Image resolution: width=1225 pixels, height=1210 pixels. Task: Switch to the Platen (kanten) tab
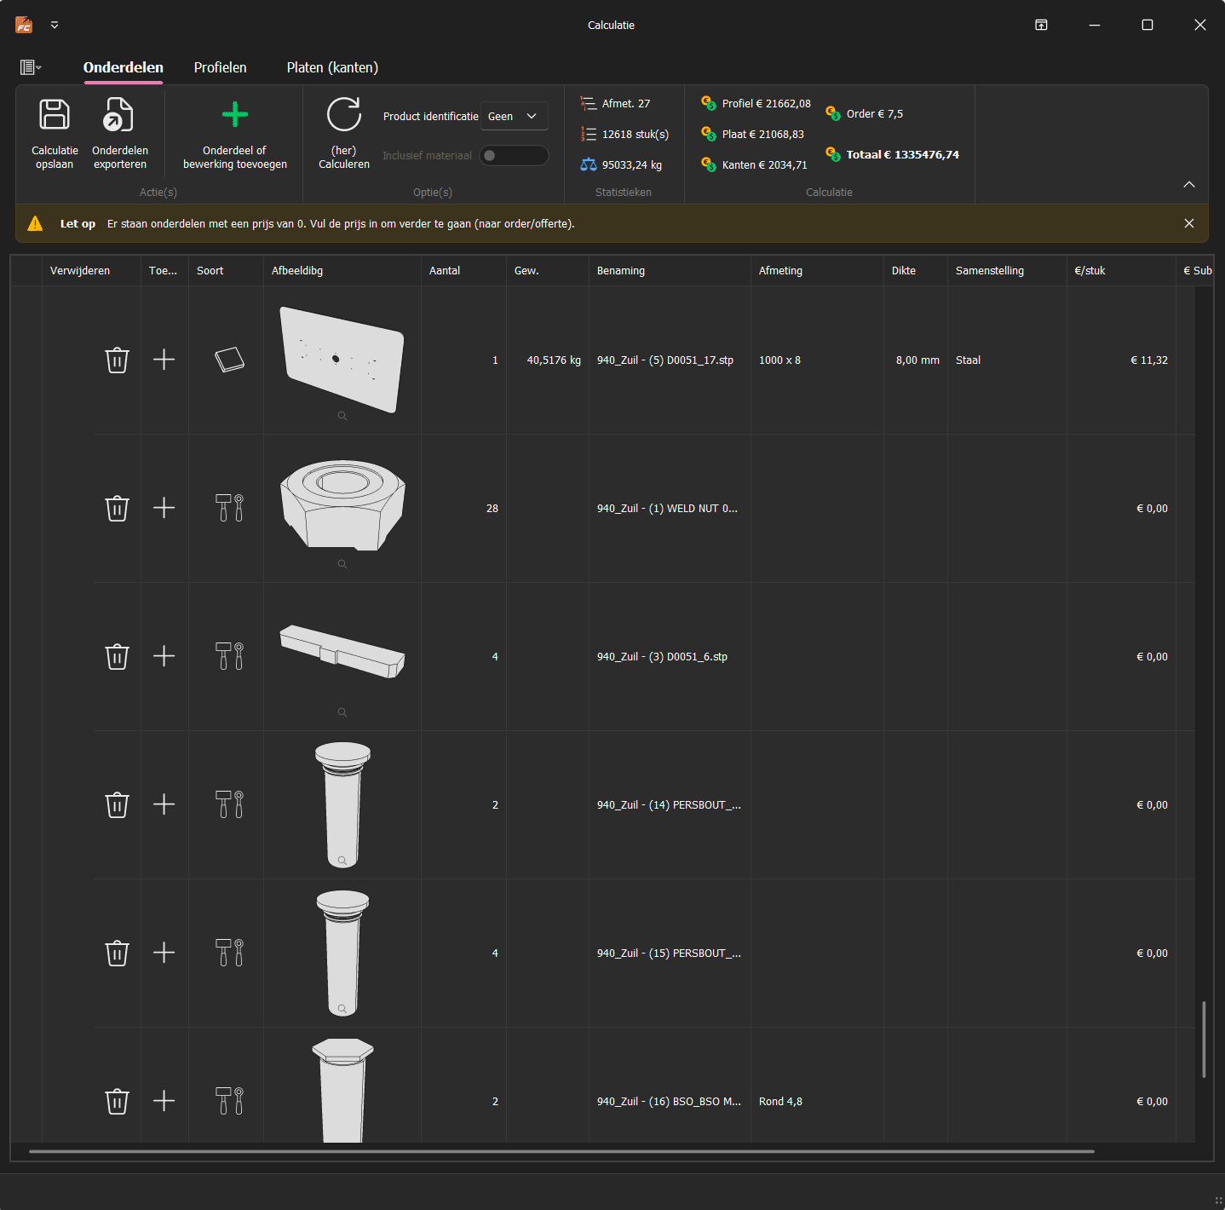coord(332,67)
